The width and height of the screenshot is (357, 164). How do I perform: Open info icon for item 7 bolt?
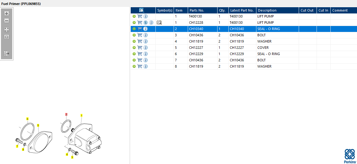click(x=145, y=60)
